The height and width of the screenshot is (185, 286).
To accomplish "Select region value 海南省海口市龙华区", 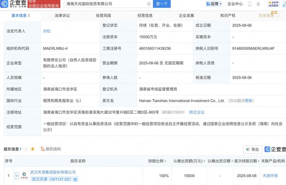I will [x=60, y=89].
